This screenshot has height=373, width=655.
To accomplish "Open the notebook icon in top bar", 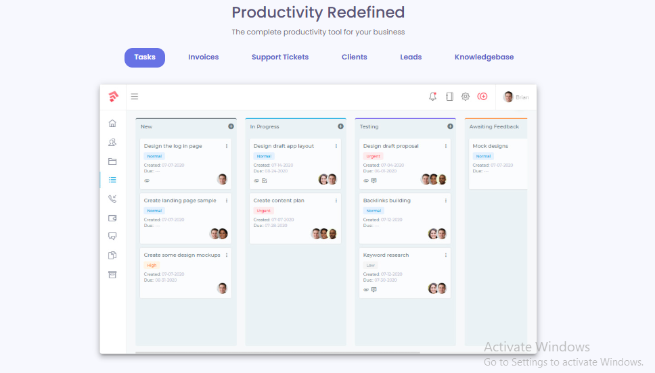I will [449, 97].
